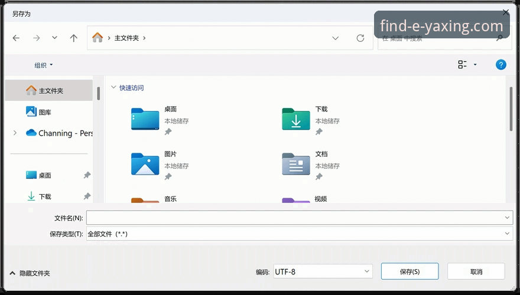Click the home icon in address bar
The image size is (520, 295).
point(97,37)
